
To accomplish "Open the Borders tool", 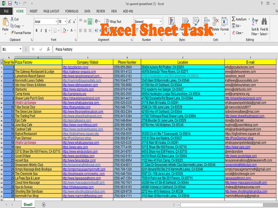I will click(55, 31).
